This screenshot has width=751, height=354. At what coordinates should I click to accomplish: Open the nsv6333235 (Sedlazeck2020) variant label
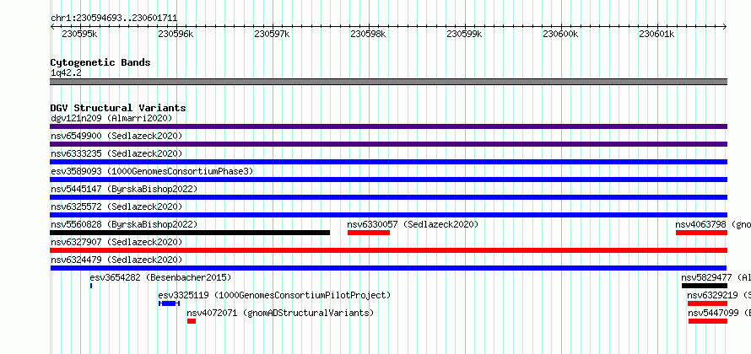click(x=116, y=153)
